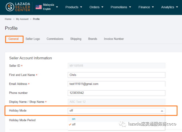Viewport: 182px width, 132px height.
Task: Open the Products menu
Action: pyautogui.click(x=74, y=7)
